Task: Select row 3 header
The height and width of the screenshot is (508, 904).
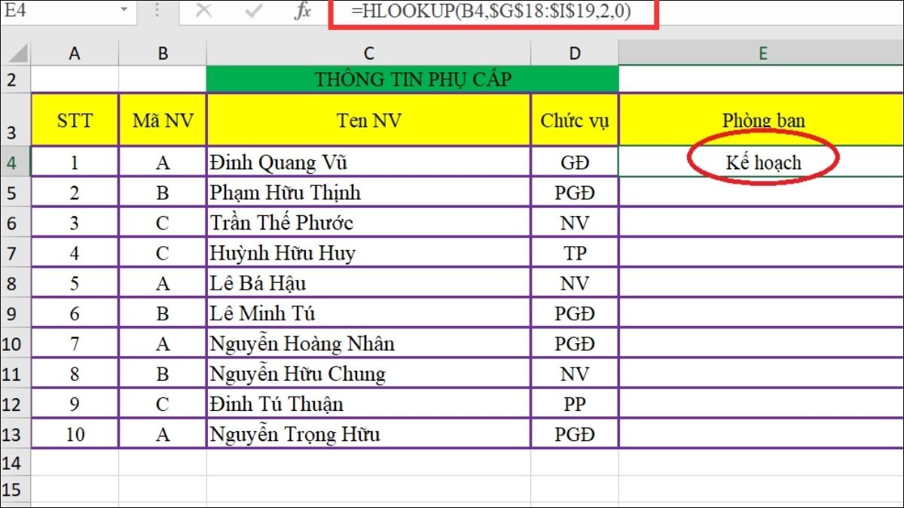Action: click(x=15, y=120)
